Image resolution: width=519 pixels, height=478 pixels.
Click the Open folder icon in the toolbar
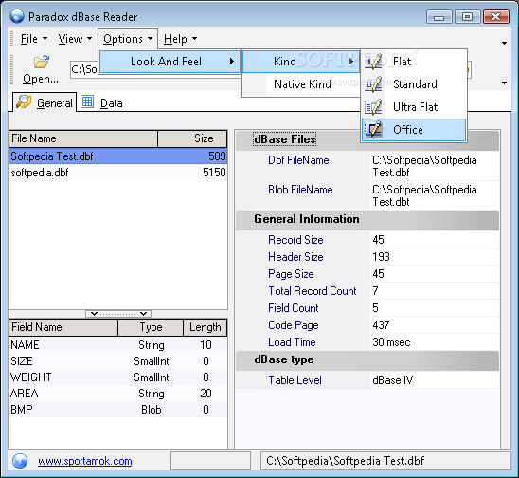click(42, 62)
